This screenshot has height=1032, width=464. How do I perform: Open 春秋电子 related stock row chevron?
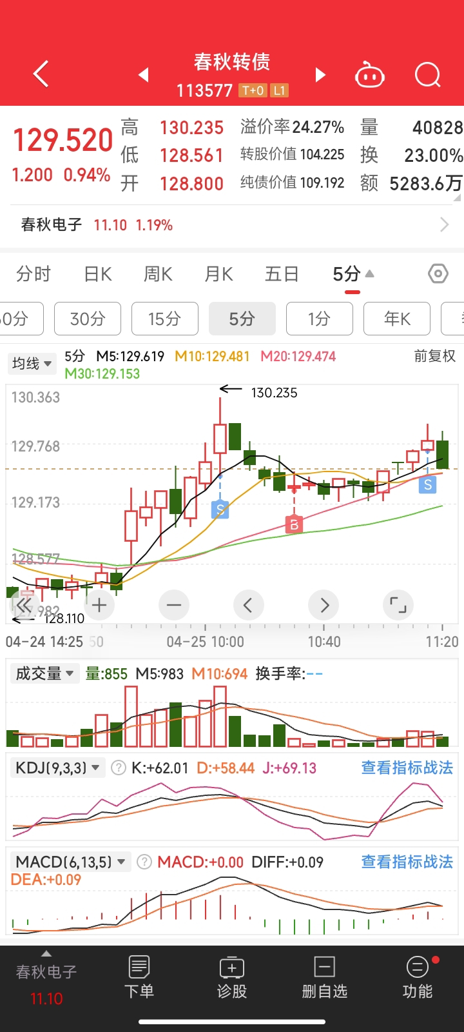pyautogui.click(x=444, y=224)
